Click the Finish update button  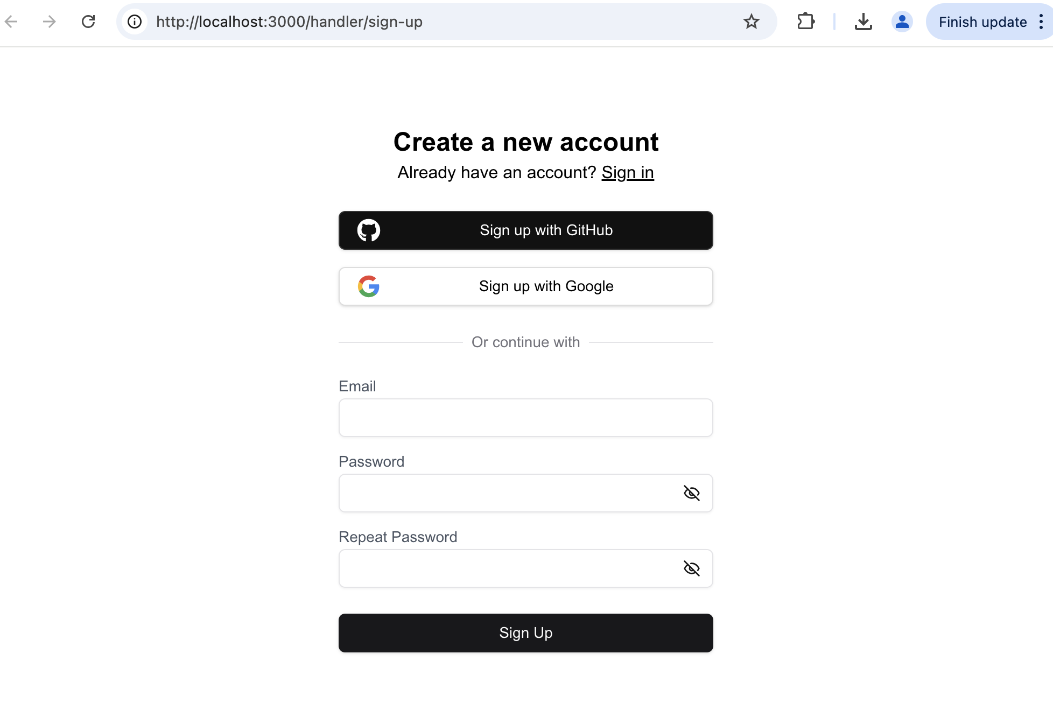[982, 22]
